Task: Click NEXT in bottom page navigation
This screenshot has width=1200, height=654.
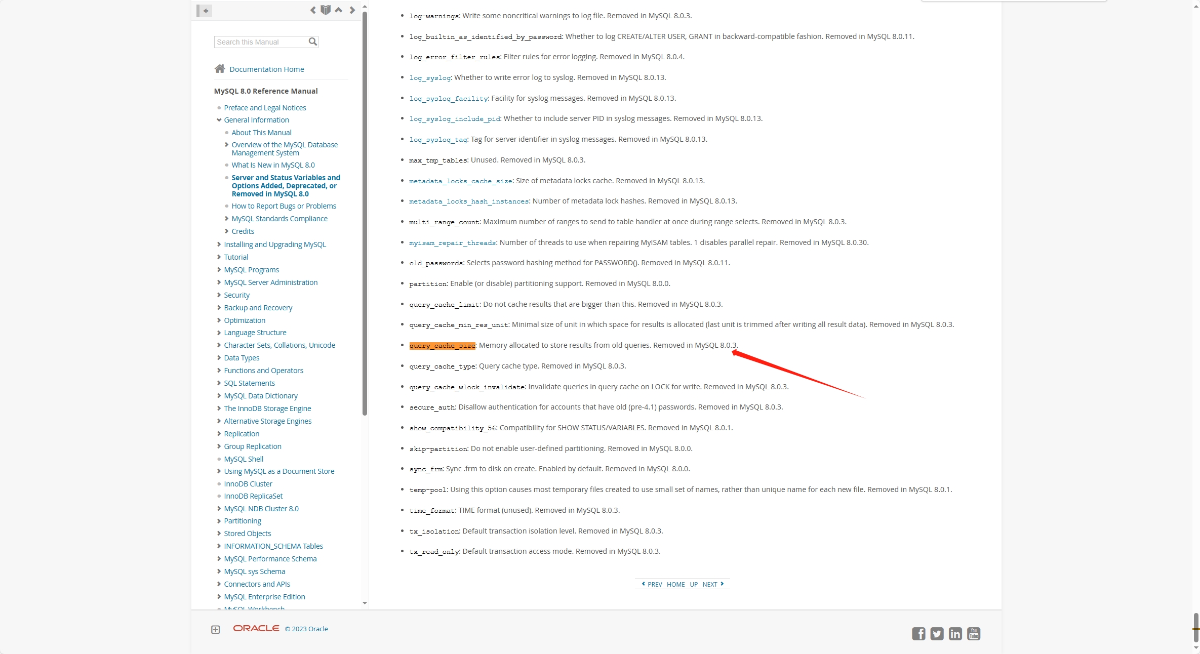Action: pos(713,584)
